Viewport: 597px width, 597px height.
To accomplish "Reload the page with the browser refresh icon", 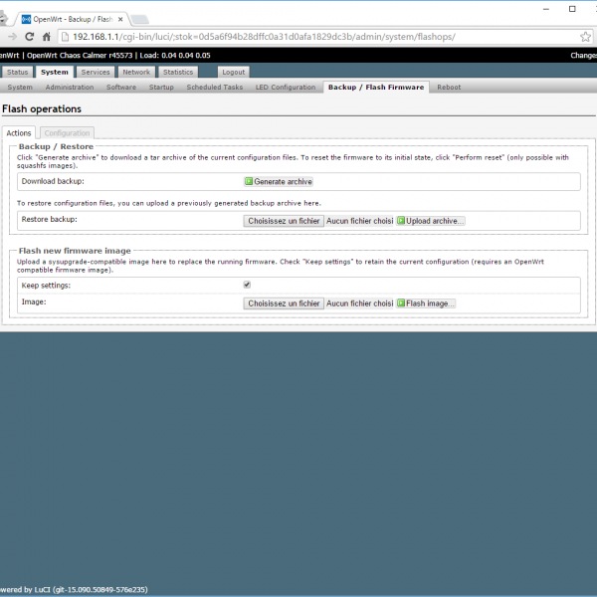I will point(28,37).
